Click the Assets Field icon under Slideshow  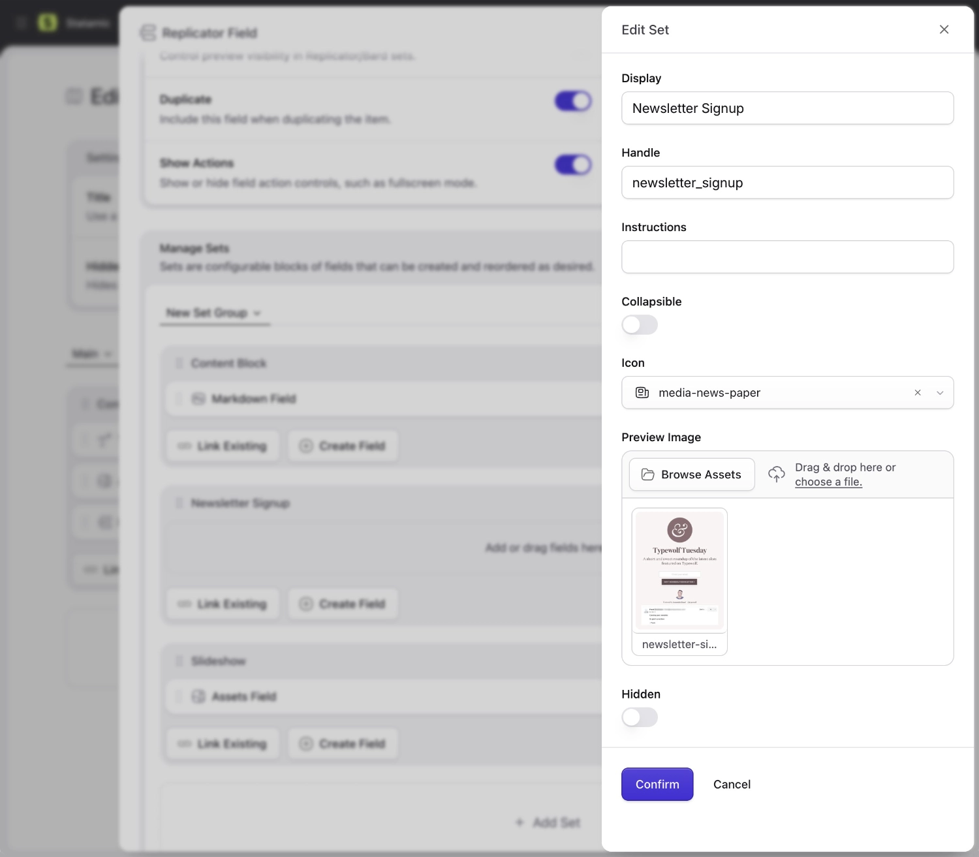click(198, 696)
